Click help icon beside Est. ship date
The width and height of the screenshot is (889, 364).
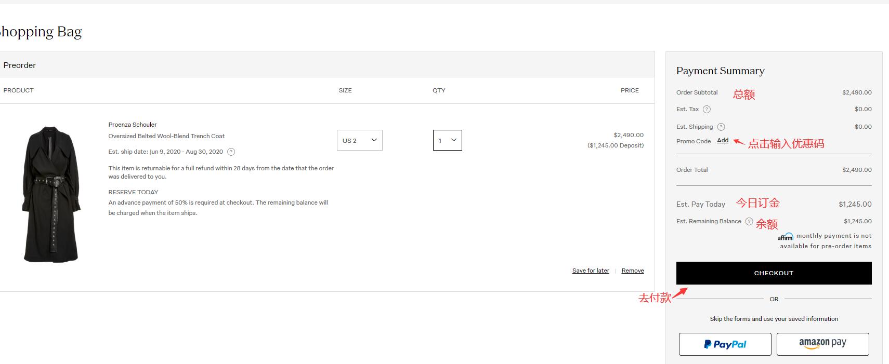point(231,152)
